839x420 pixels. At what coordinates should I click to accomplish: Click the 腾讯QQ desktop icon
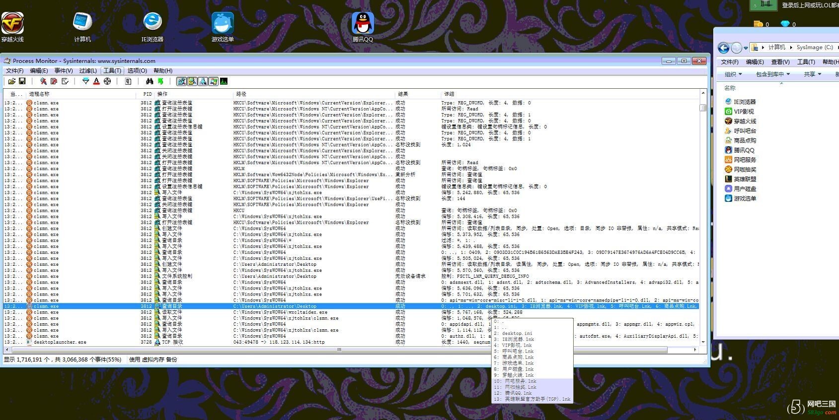click(363, 27)
